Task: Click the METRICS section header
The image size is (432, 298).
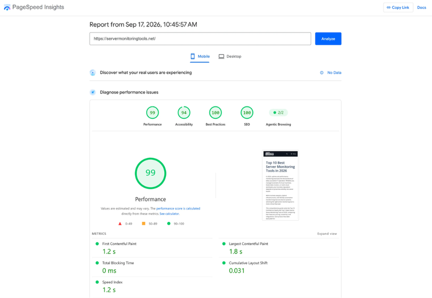Action: tap(99, 234)
